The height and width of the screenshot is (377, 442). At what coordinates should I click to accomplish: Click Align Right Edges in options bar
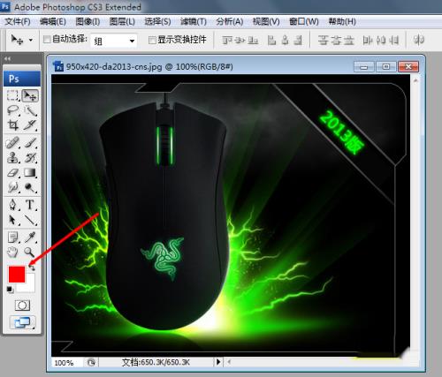tap(298, 40)
